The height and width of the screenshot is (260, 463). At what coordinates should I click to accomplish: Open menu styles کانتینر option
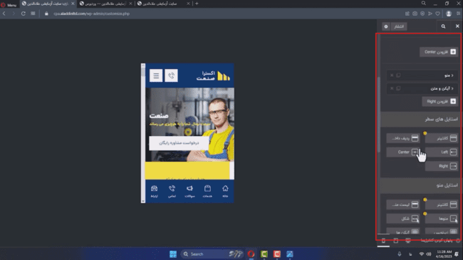tap(442, 204)
